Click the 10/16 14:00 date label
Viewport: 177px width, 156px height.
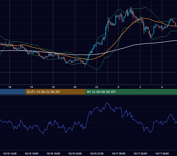[x=10, y=153]
